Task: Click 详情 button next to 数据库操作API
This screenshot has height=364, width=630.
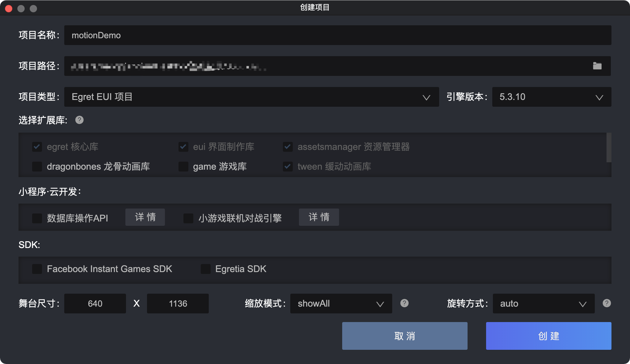Action: coord(145,217)
